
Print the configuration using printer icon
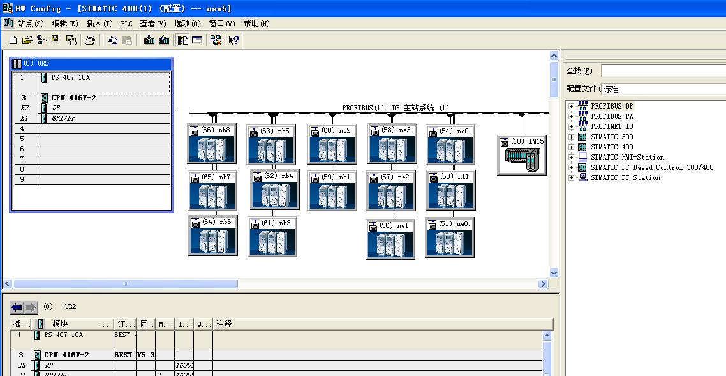(90, 40)
